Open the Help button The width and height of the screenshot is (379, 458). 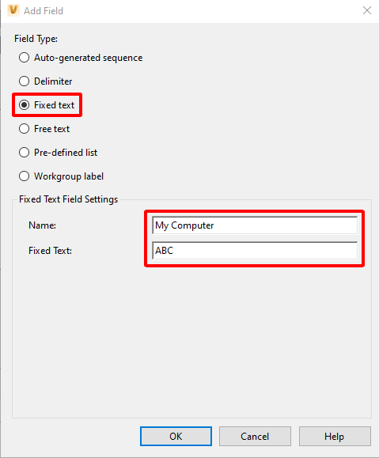(335, 437)
